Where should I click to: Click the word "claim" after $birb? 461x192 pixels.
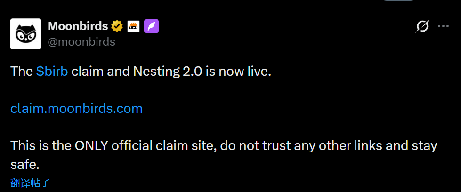(x=87, y=72)
